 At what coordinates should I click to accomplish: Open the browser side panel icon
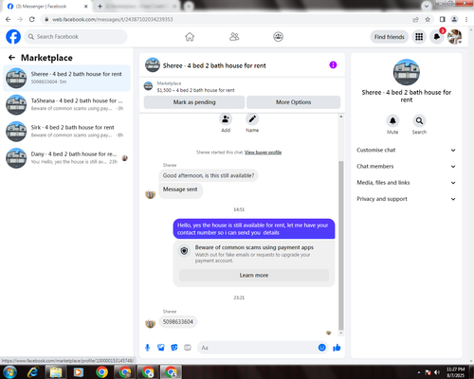(x=443, y=19)
